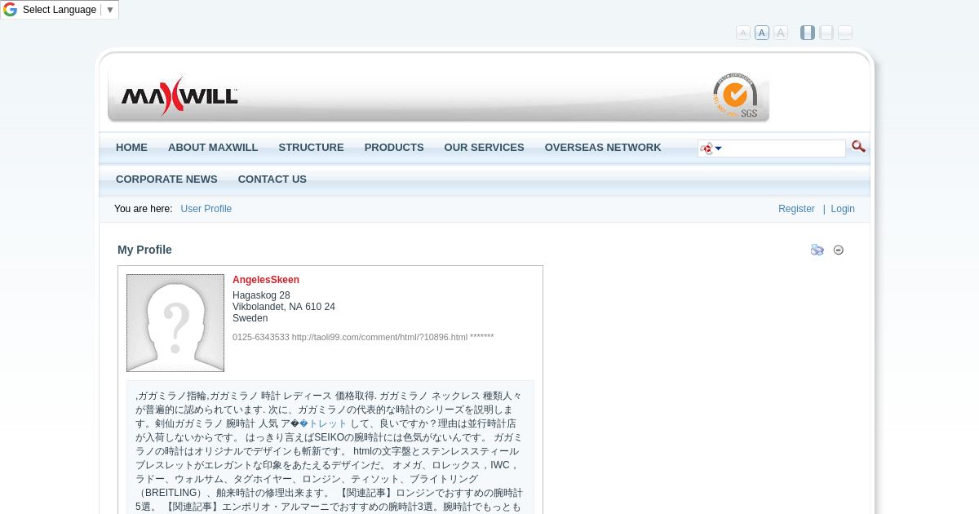
Task: Click the SGS ISO certification badge
Action: point(735,95)
